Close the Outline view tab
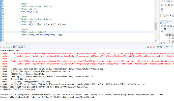The width and height of the screenshot is (174, 101). pyautogui.click(x=168, y=23)
